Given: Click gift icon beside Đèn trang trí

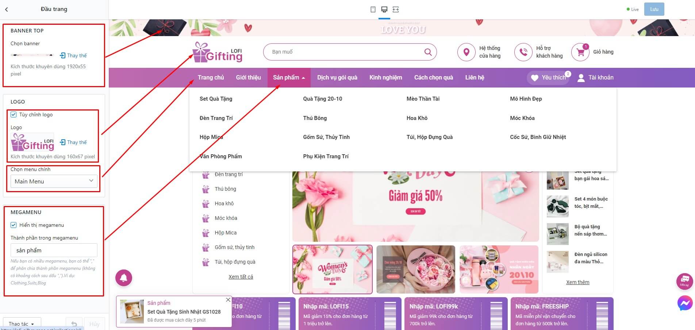Looking at the screenshot, I should tap(206, 175).
